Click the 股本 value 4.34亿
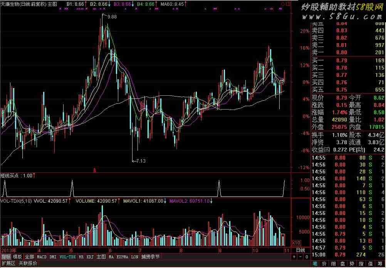Screen dimensions: 386x268 point(376,135)
